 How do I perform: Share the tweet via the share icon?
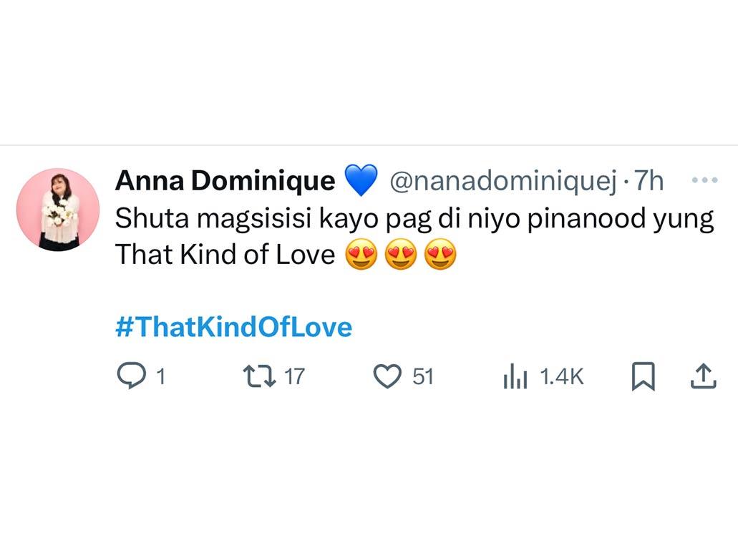click(702, 376)
